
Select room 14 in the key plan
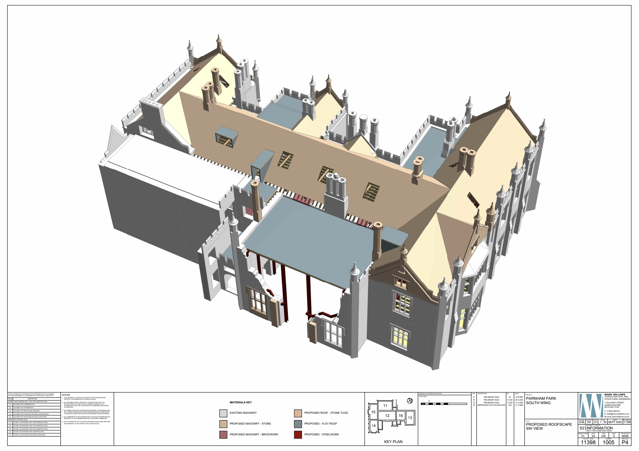tap(374, 426)
